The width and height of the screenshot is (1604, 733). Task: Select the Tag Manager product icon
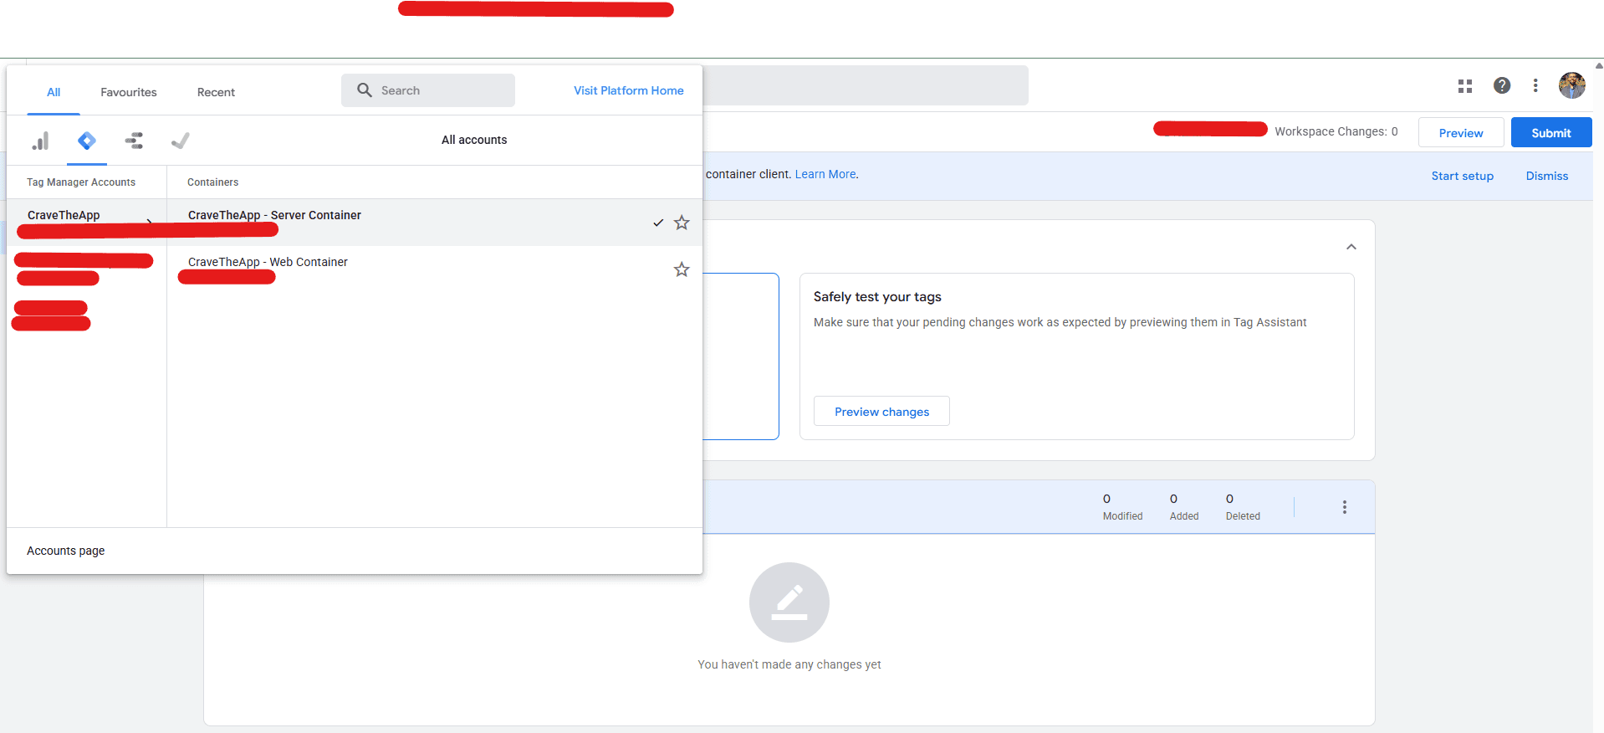87,141
